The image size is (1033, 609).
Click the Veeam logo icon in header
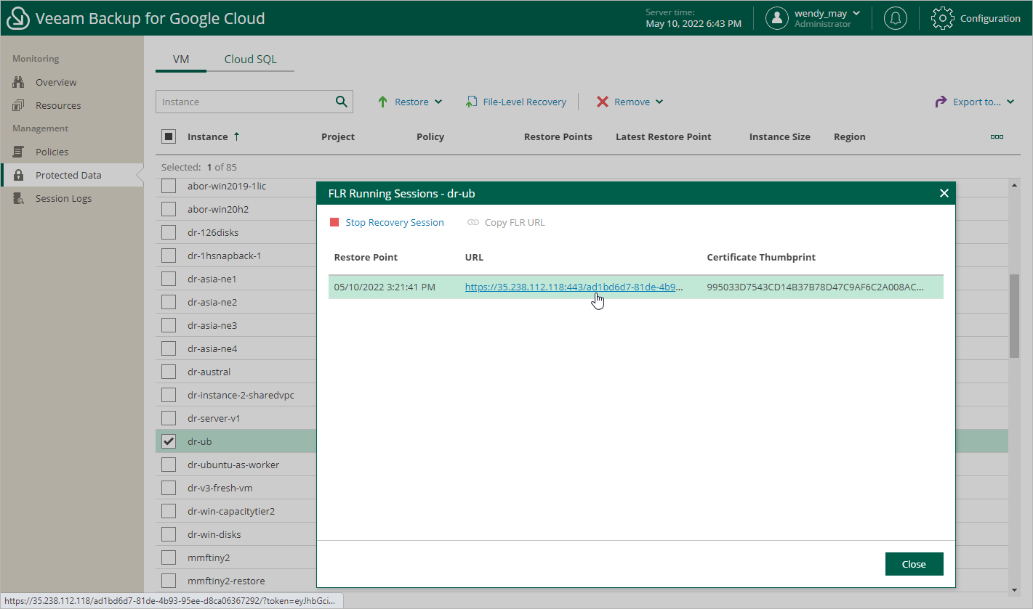17,18
